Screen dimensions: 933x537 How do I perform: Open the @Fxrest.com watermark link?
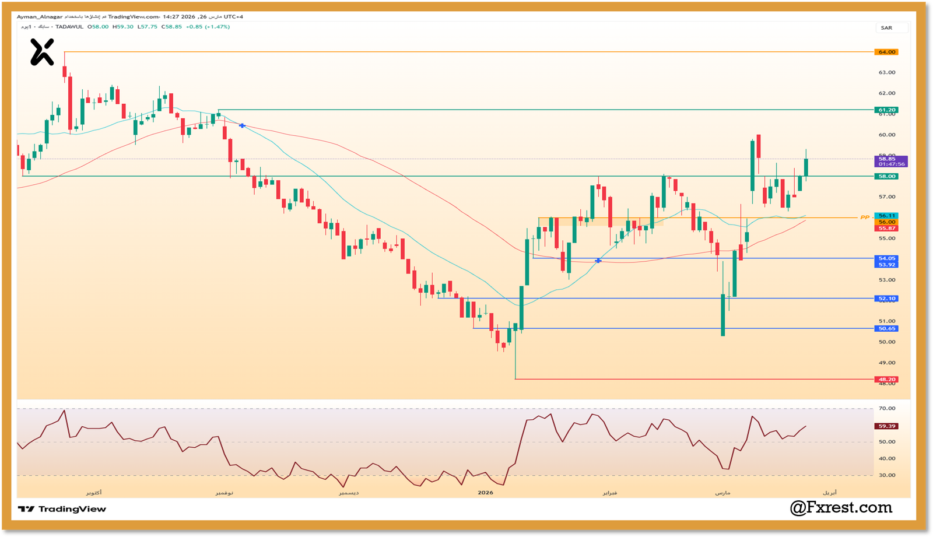841,508
